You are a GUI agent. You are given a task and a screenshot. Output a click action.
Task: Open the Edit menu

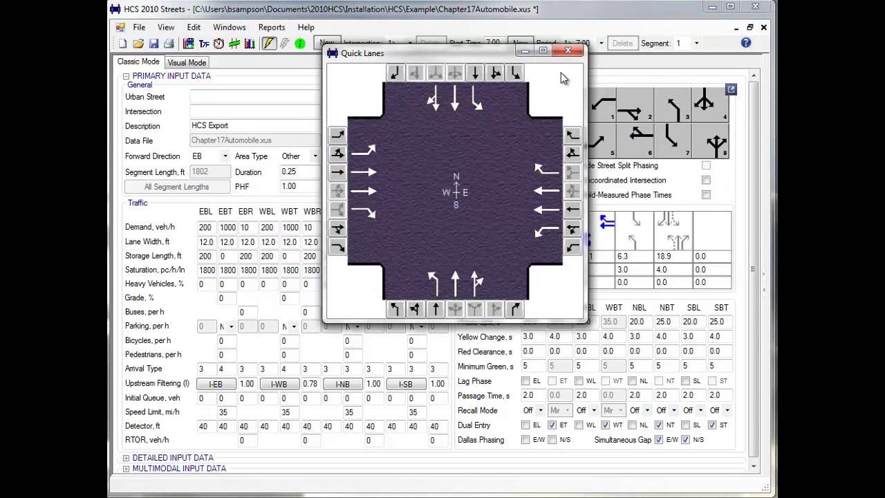(x=194, y=28)
